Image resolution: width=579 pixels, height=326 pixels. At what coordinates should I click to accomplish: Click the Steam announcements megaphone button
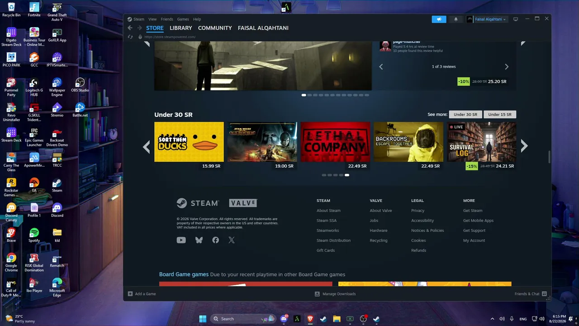click(x=439, y=19)
